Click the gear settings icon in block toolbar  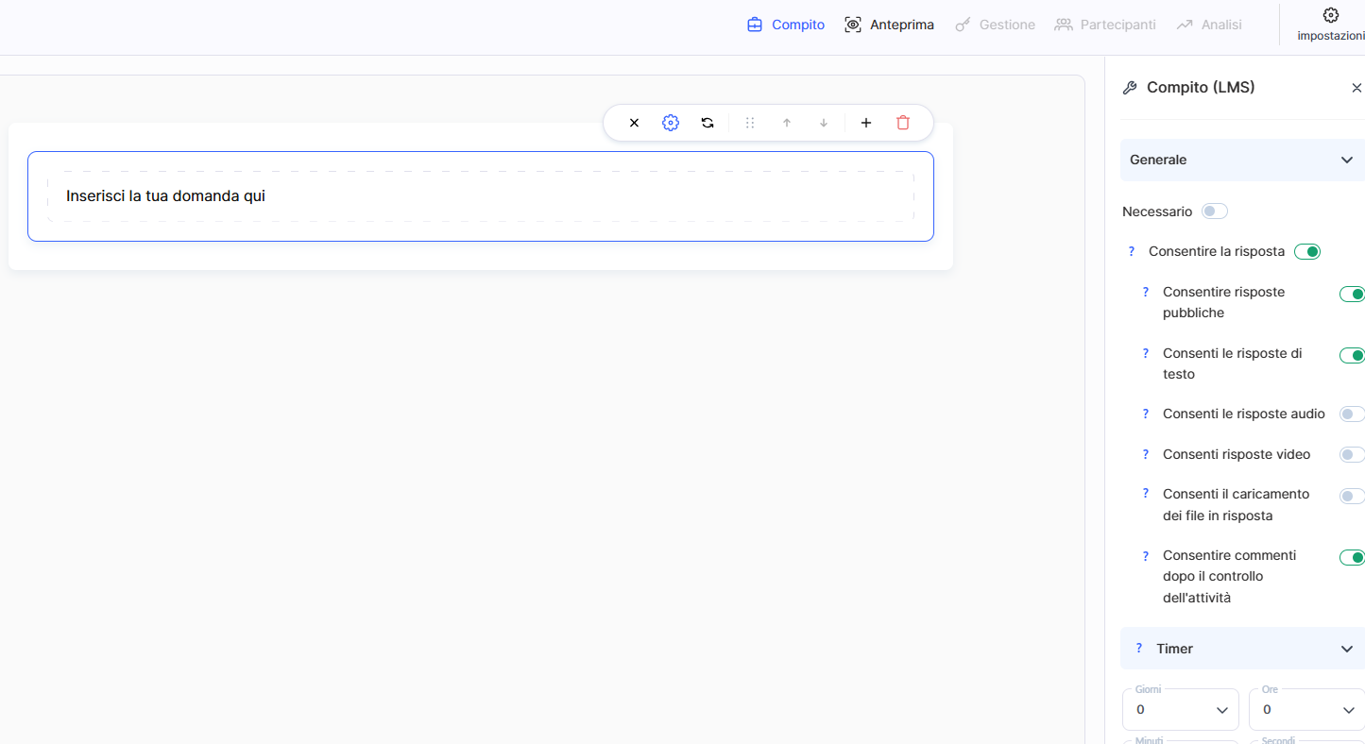pyautogui.click(x=671, y=123)
